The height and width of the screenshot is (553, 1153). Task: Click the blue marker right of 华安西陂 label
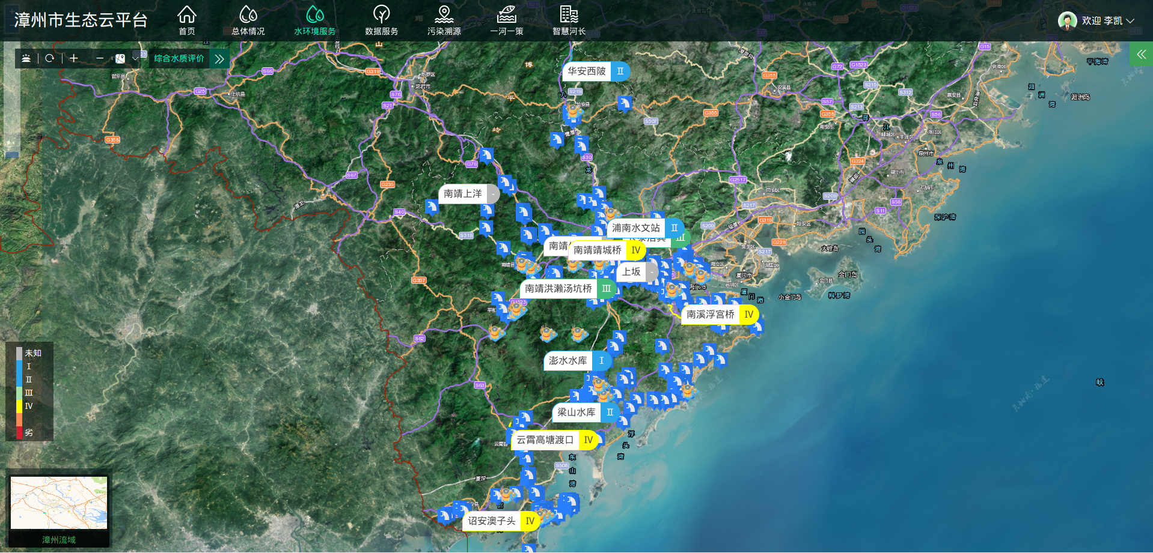[x=625, y=104]
